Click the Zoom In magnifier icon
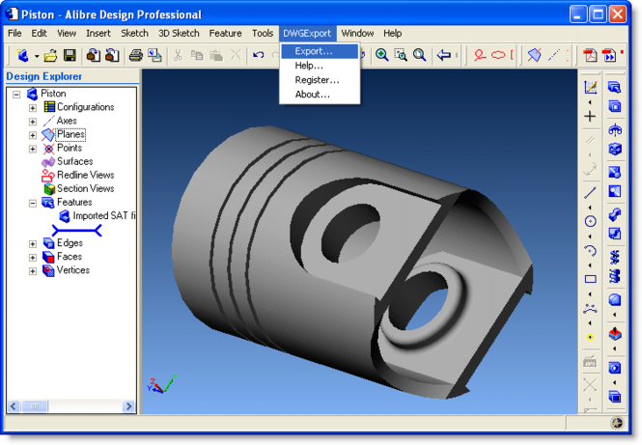642x445 pixels. pyautogui.click(x=381, y=55)
